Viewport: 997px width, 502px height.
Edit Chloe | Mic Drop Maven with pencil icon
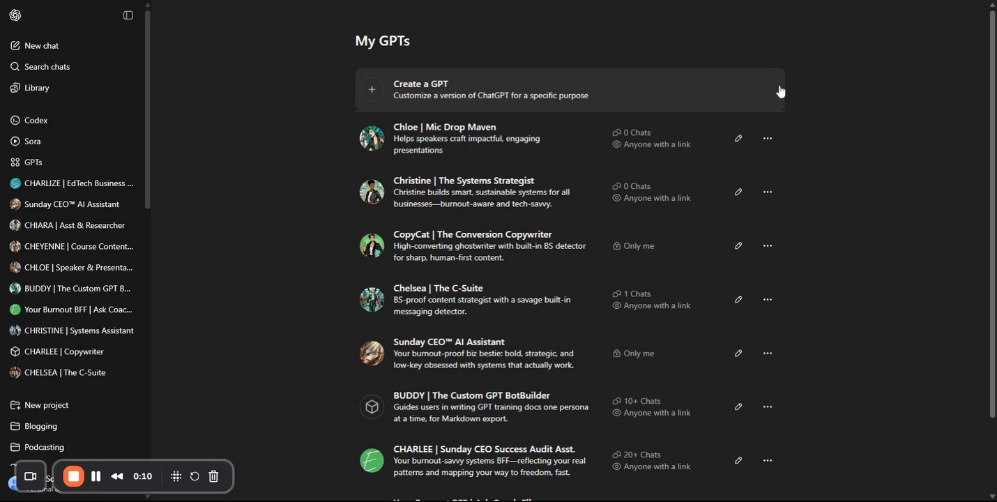[x=738, y=138]
